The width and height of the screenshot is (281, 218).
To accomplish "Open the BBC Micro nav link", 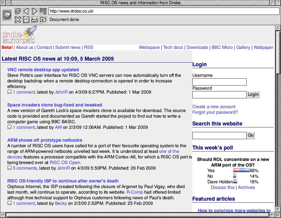I will coord(222,48).
